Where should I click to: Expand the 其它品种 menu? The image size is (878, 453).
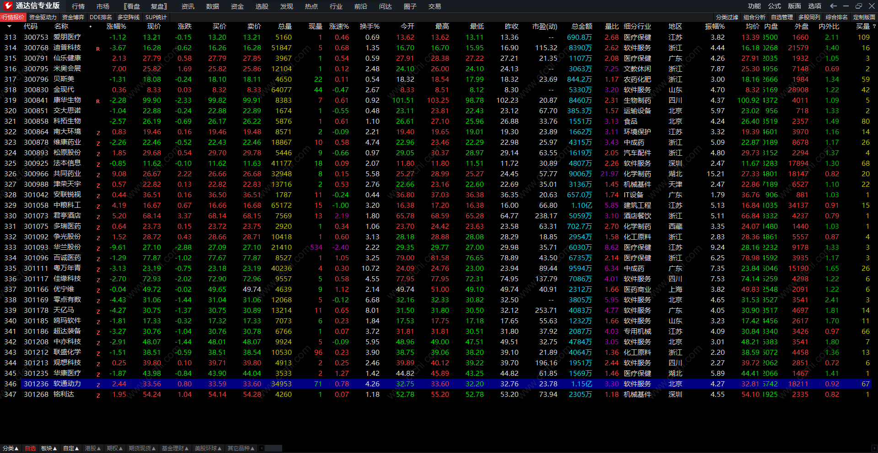[x=241, y=448]
